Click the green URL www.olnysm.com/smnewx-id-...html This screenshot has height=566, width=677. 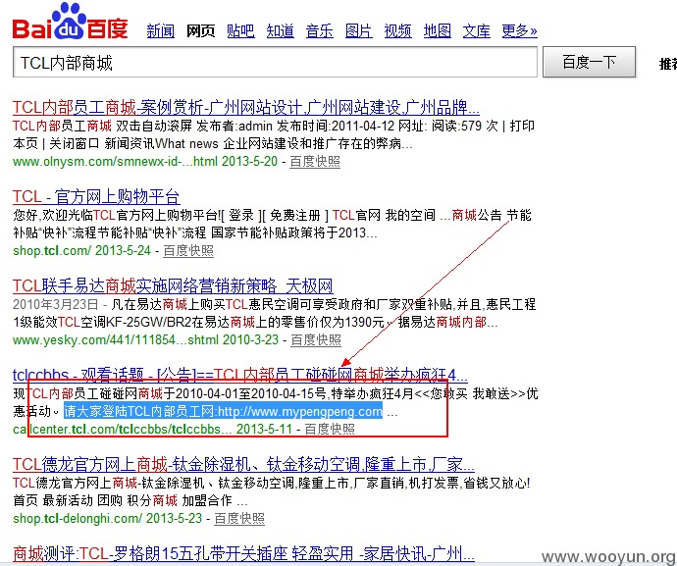(x=114, y=162)
